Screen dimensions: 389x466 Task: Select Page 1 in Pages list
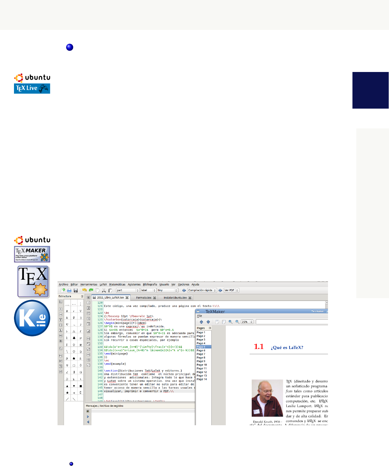click(x=204, y=333)
